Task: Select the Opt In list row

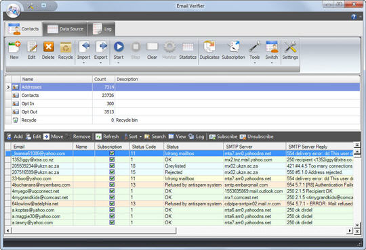Action: coord(182,103)
